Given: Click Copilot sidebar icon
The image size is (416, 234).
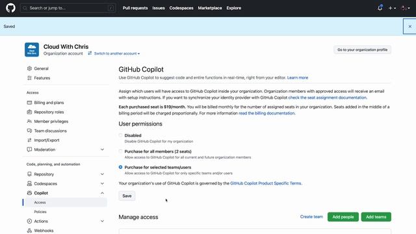Looking at the screenshot, I should [x=29, y=193].
